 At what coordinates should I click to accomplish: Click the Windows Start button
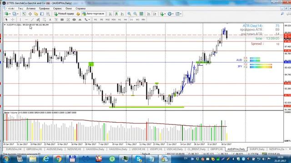click(x=6, y=159)
